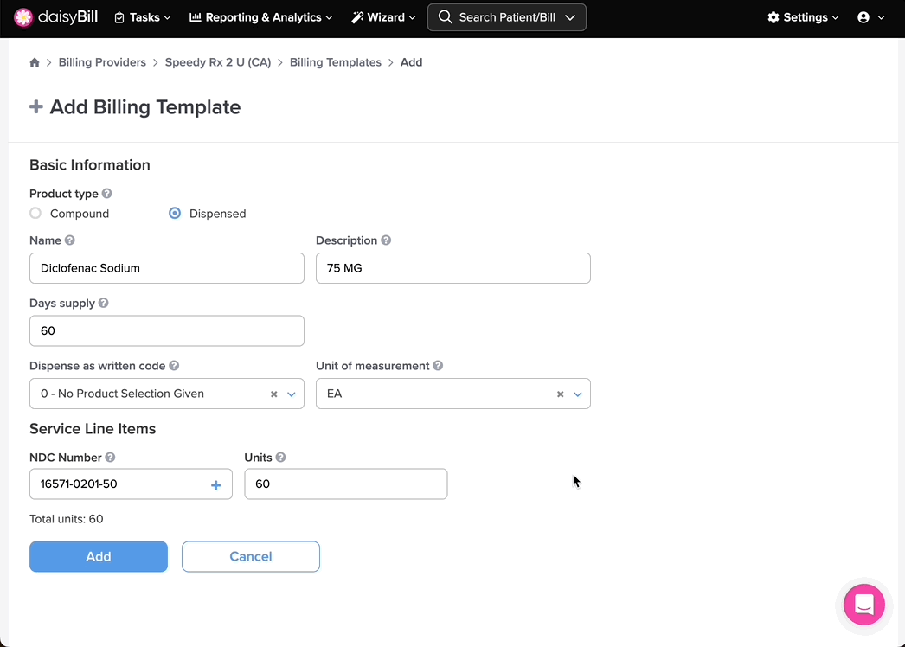Click the Basic Information heading

pos(90,165)
